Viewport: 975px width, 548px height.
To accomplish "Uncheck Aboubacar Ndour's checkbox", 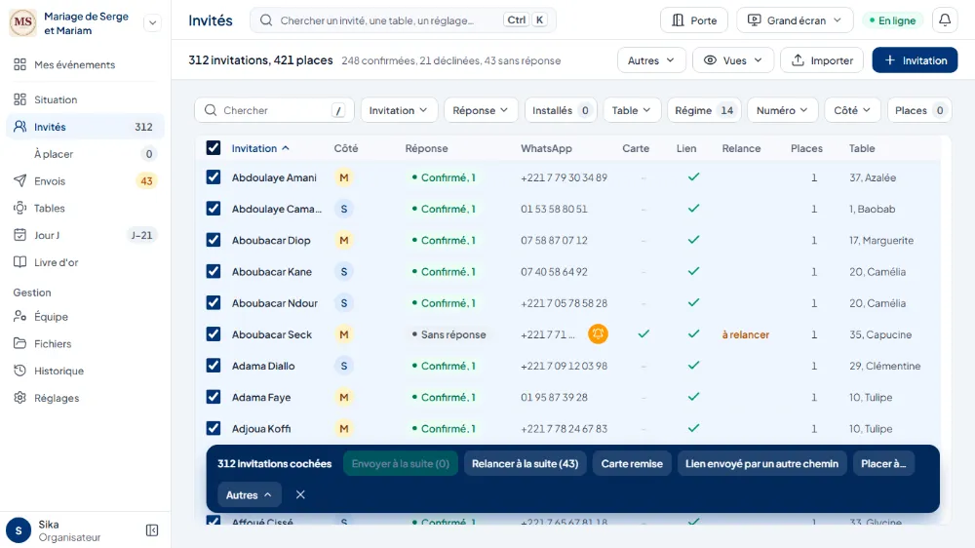I will tap(214, 303).
